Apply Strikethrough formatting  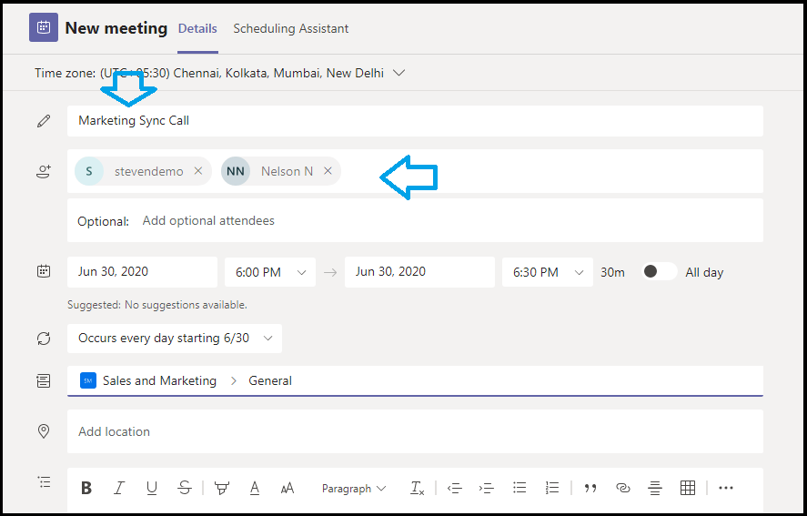[x=185, y=488]
